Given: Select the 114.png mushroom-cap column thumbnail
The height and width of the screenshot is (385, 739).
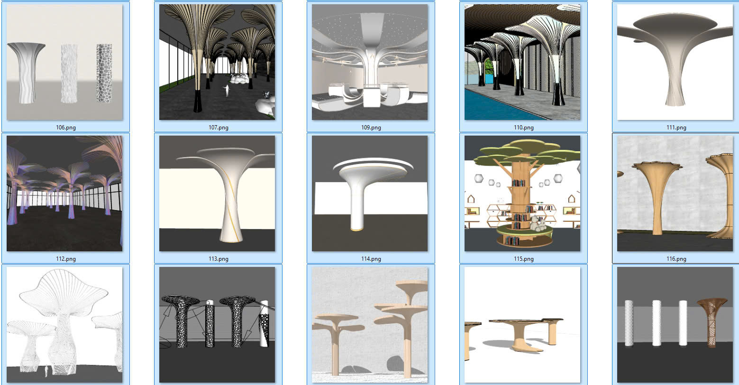Looking at the screenshot, I should pos(370,193).
